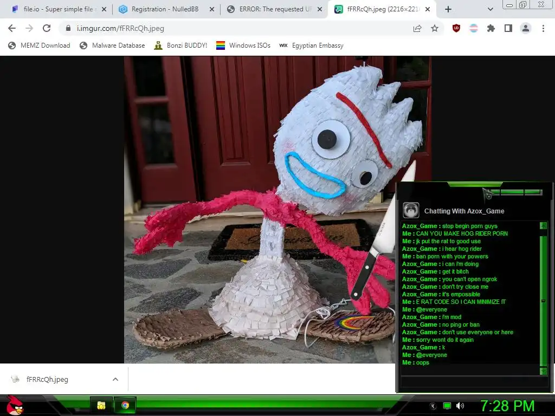This screenshot has width=555, height=416.
Task: Expand download options chevron for fFRRcQh.jpeg
Action: pos(115,379)
